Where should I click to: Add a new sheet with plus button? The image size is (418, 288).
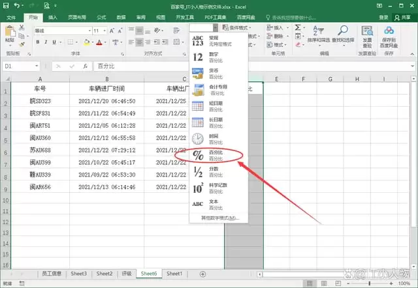[x=202, y=274]
